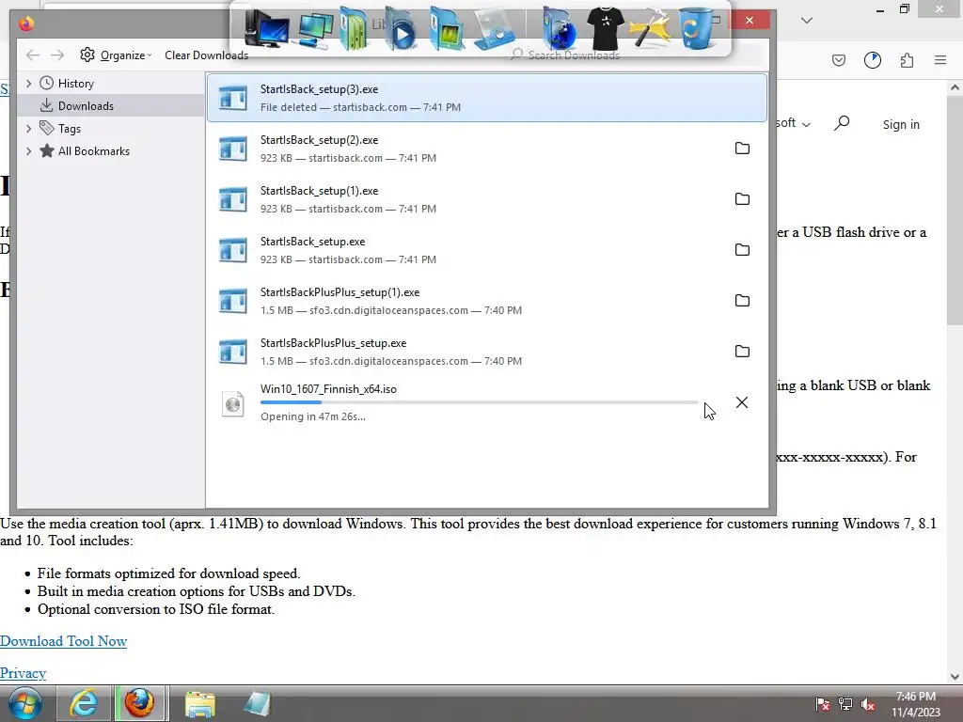Click the Firefox page vertical scrollbar thumb
Viewport: 963px width, 722px height.
click(x=955, y=211)
